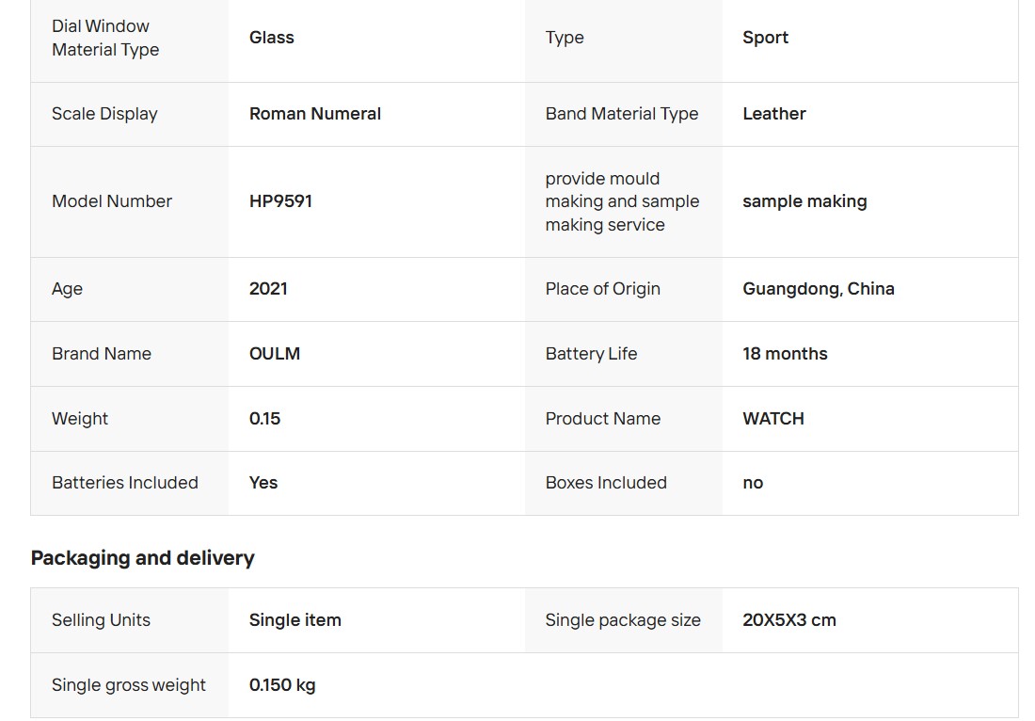The image size is (1035, 721).
Task: Click the sample making service value
Action: (804, 201)
